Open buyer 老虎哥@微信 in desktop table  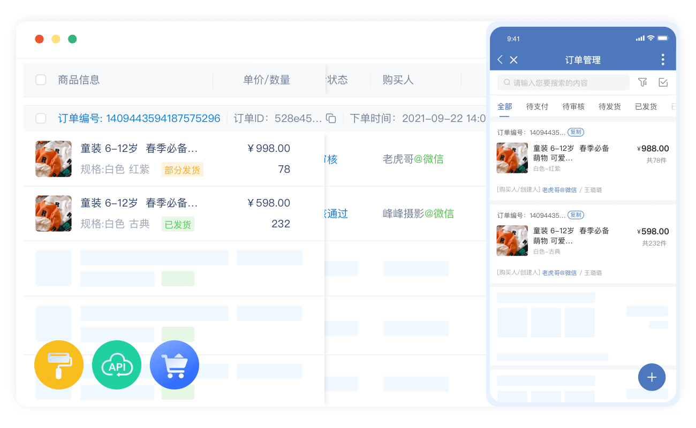pyautogui.click(x=413, y=159)
